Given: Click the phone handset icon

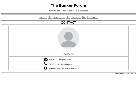Looking at the screenshot, I should click(x=45, y=64).
